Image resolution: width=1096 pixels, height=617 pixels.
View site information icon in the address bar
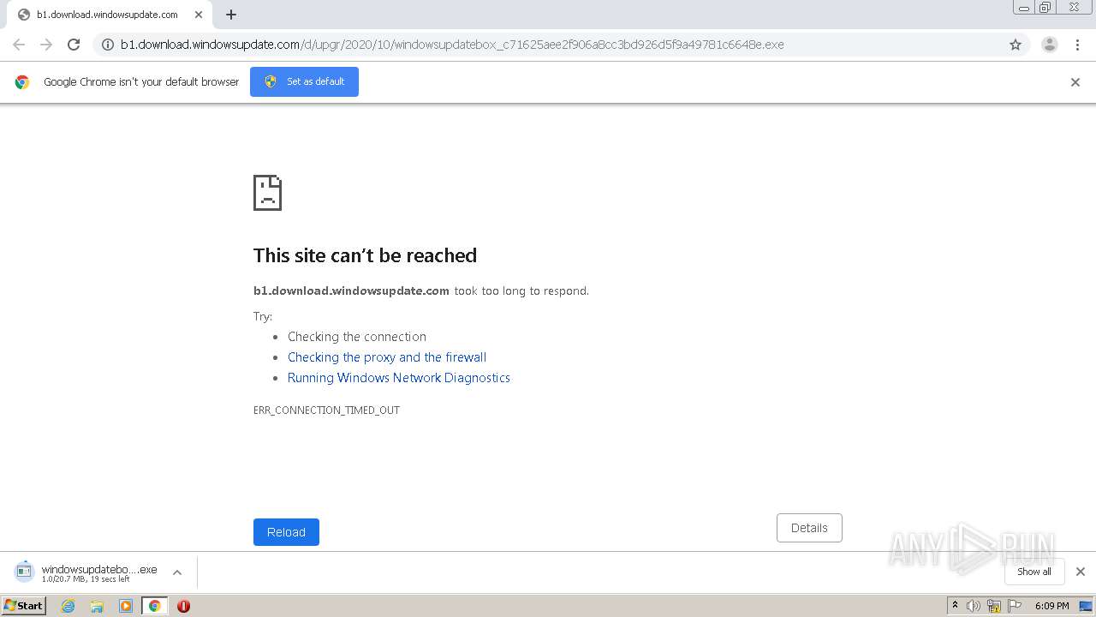(108, 45)
